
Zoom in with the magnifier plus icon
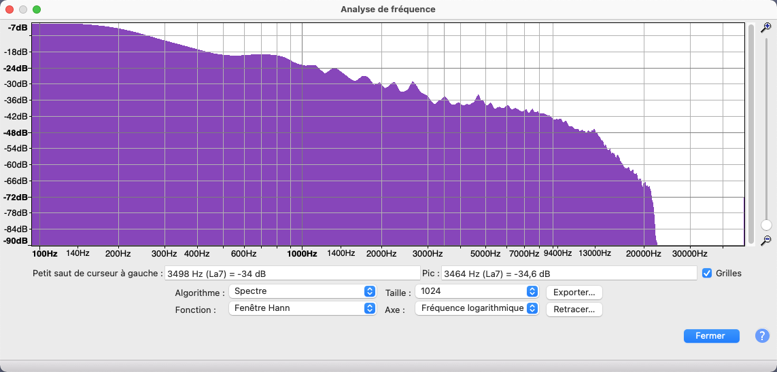pyautogui.click(x=765, y=27)
